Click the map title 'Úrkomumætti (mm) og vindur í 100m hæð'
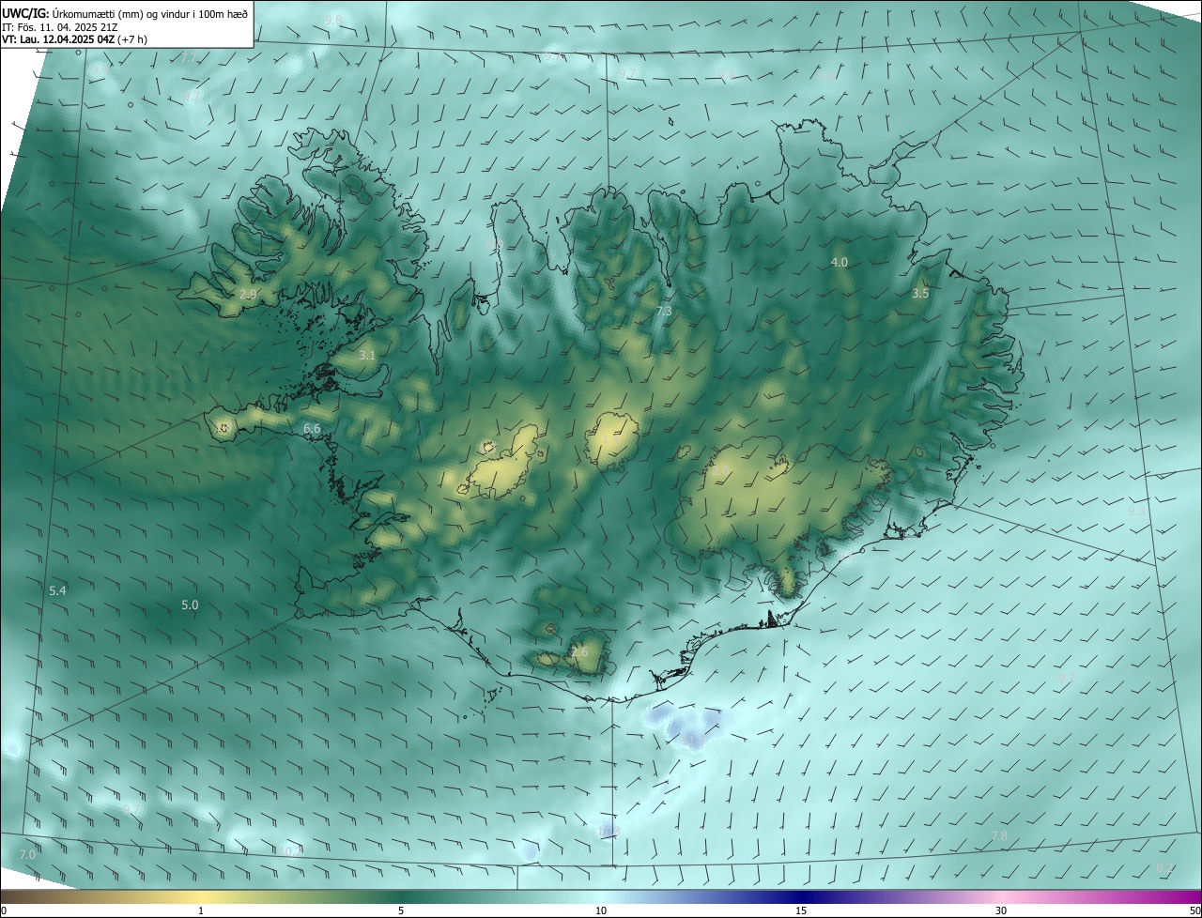 click(150, 13)
